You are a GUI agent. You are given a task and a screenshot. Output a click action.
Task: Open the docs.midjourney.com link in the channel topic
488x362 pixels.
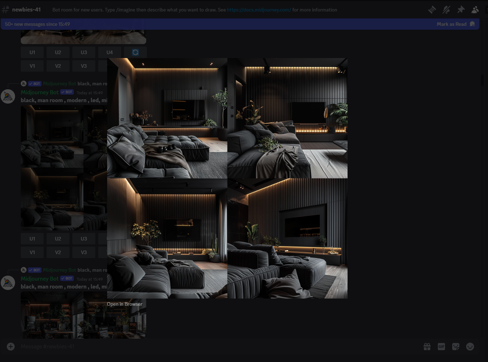[259, 10]
